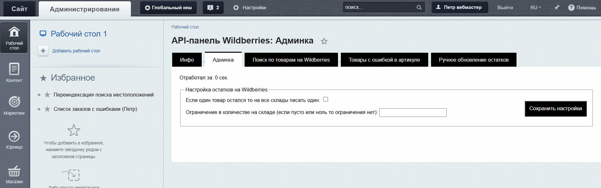The width and height of the screenshot is (601, 188).
Task: Add page to favorites with the title star
Action: (x=324, y=41)
